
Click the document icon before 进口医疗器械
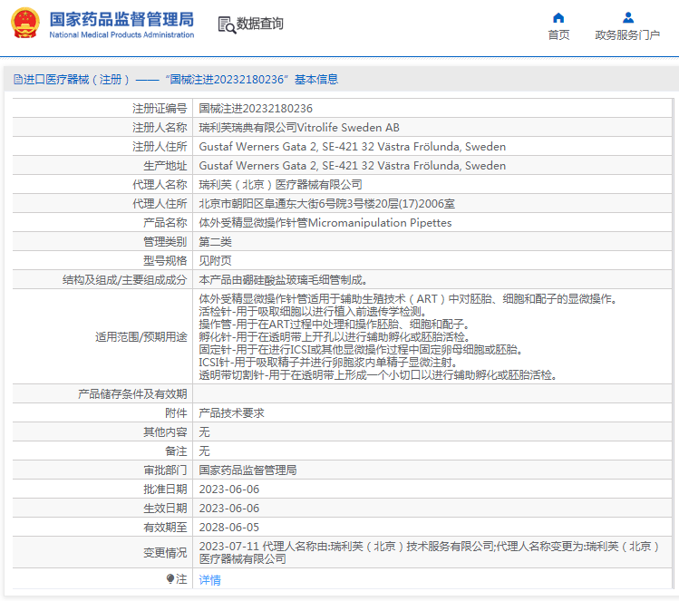pos(18,79)
